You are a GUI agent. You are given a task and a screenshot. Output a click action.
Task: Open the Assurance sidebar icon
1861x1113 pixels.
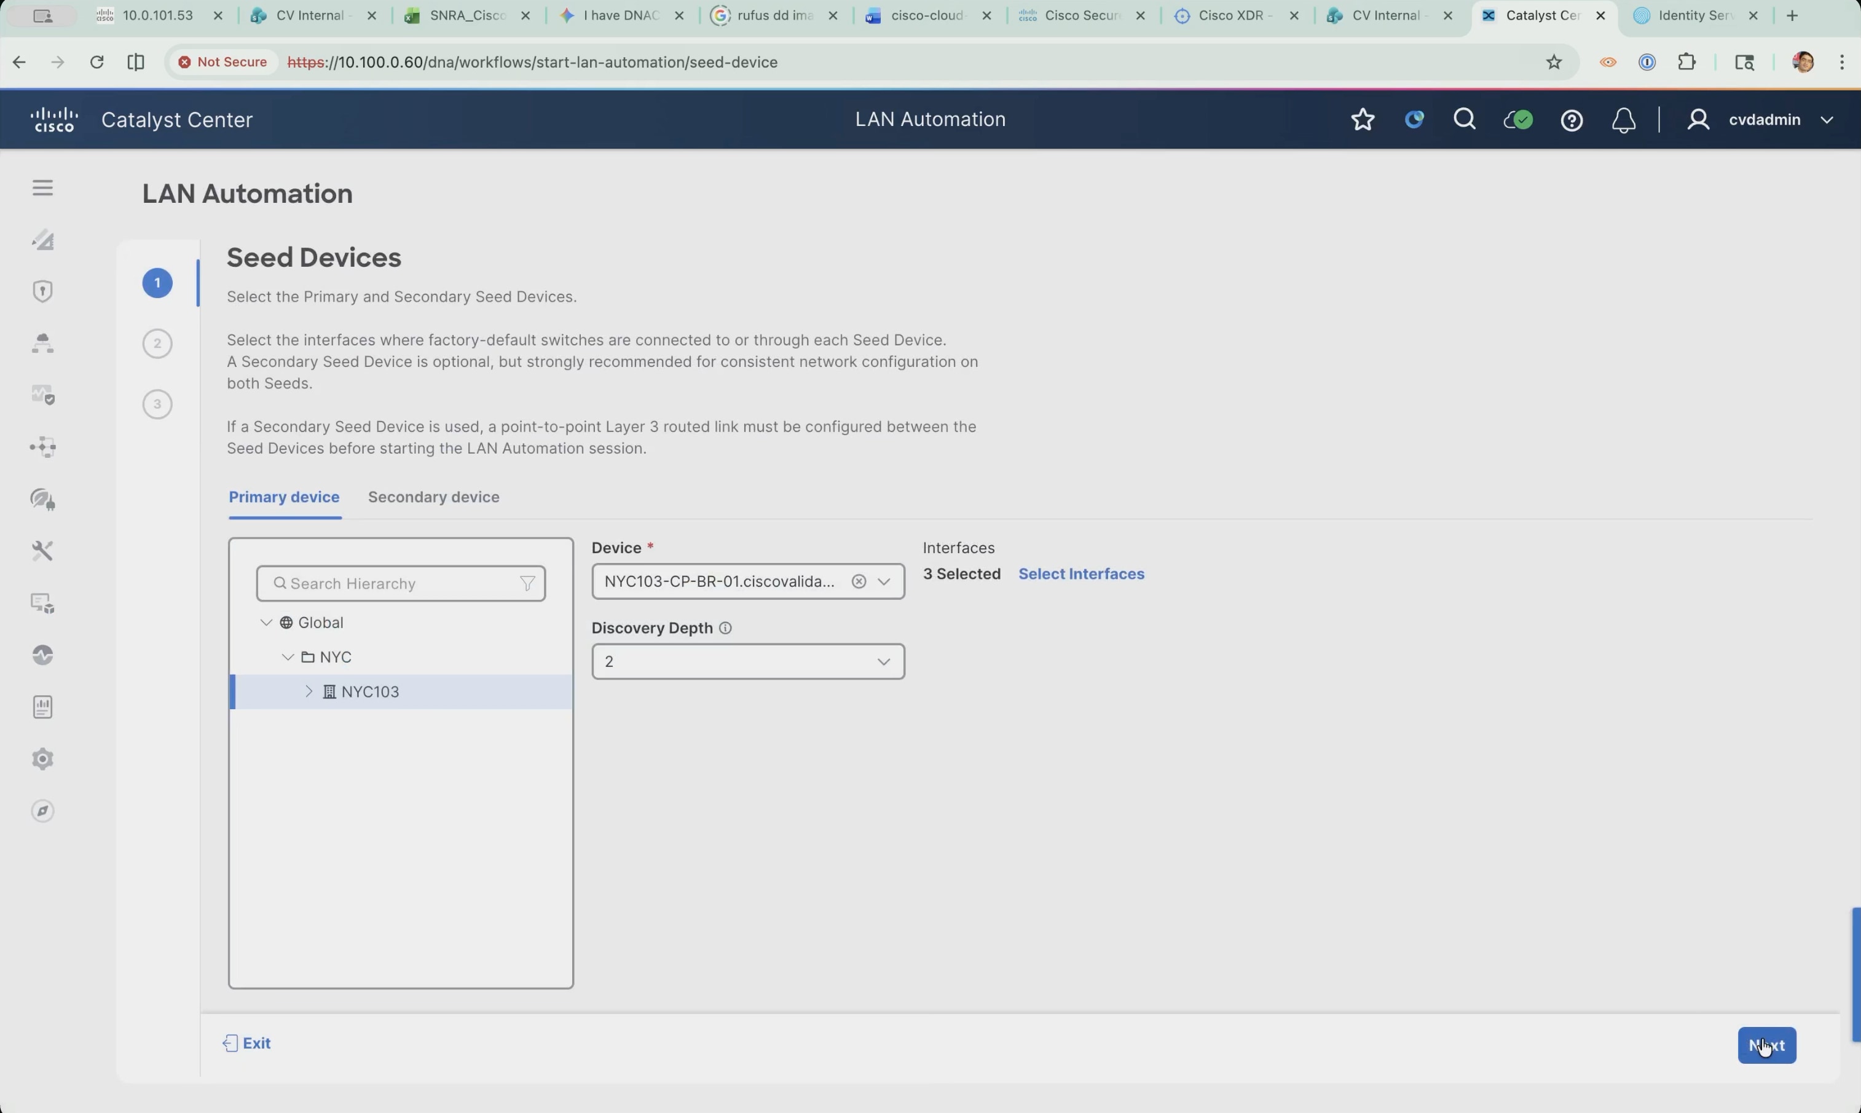43,395
